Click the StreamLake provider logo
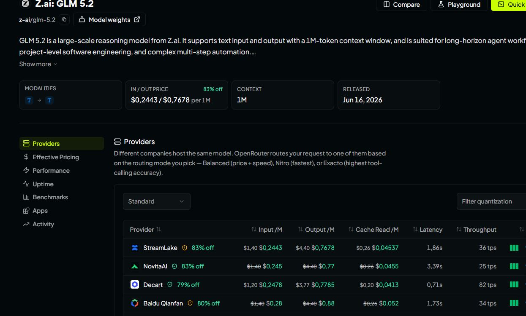 [x=135, y=248]
